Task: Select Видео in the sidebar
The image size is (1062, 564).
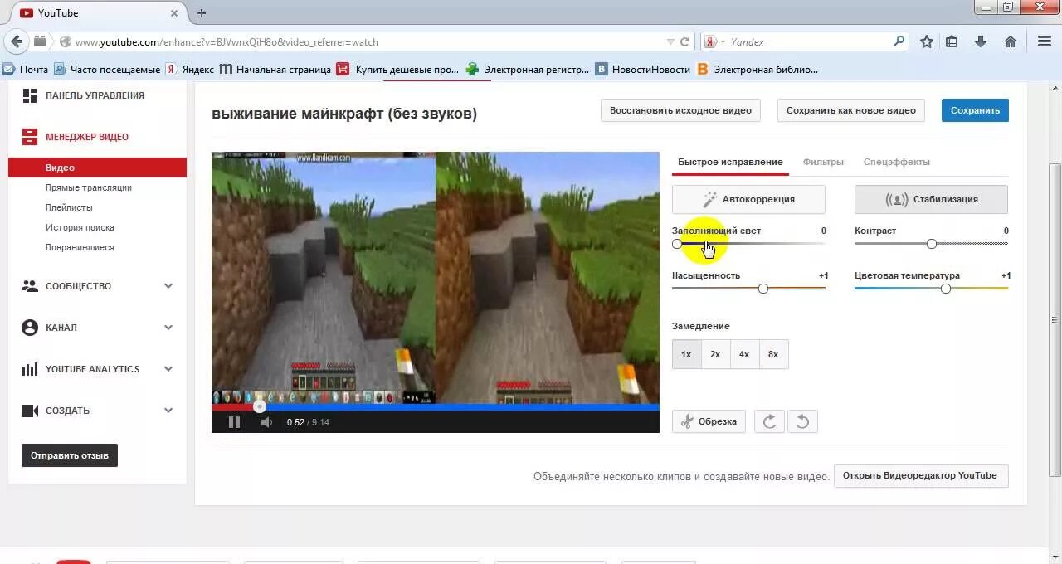Action: coord(97,168)
